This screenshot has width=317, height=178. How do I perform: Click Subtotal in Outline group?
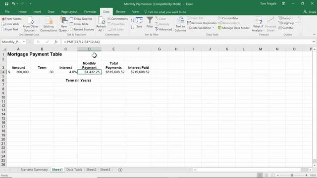tap(286, 28)
